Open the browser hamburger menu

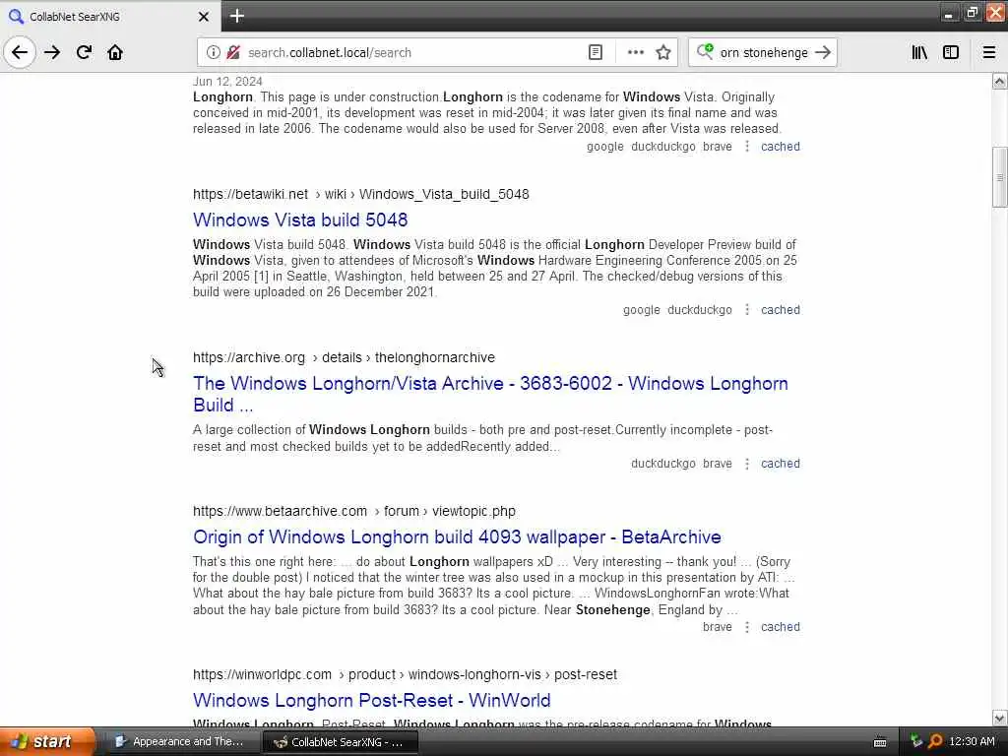pos(989,52)
